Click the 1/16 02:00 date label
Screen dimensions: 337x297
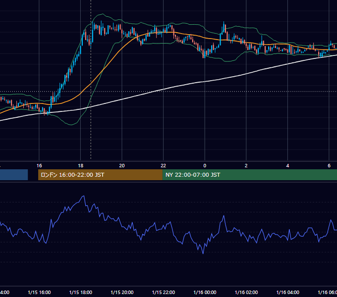tap(246, 293)
